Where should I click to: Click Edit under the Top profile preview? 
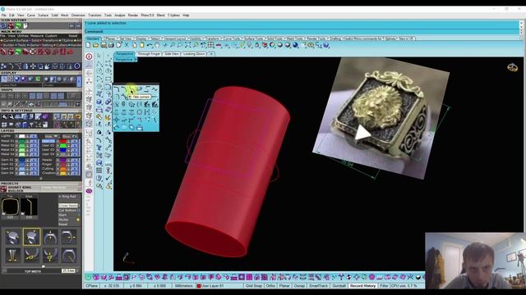[x=10, y=217]
